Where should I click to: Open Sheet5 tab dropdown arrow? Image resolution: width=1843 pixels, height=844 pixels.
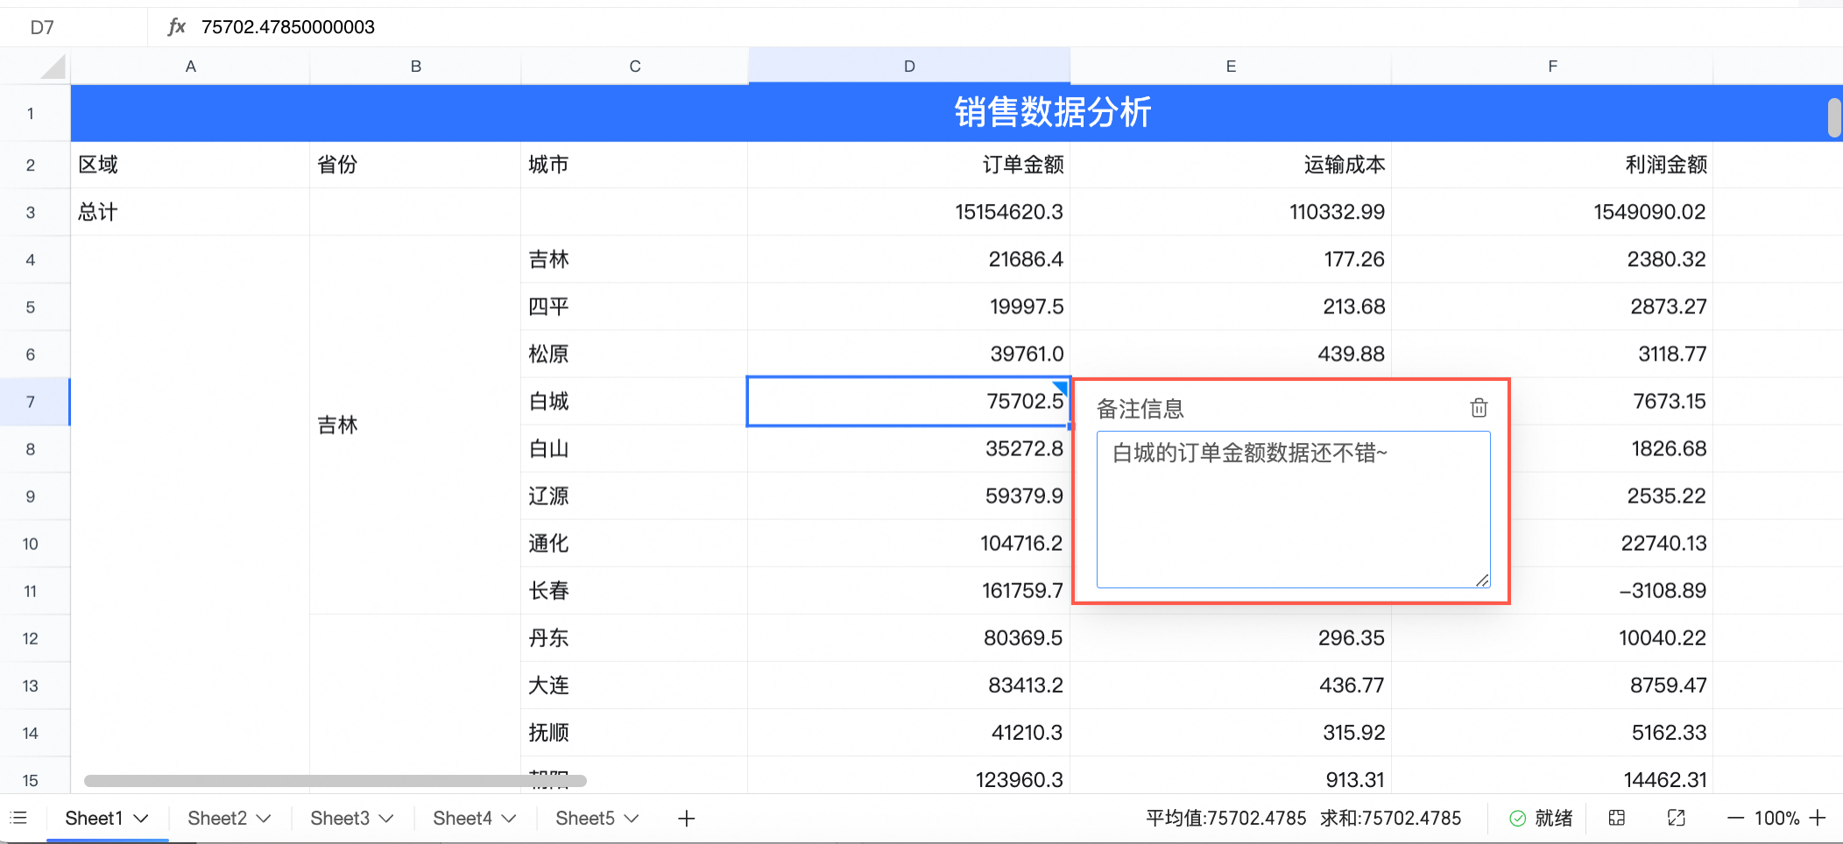coord(631,819)
